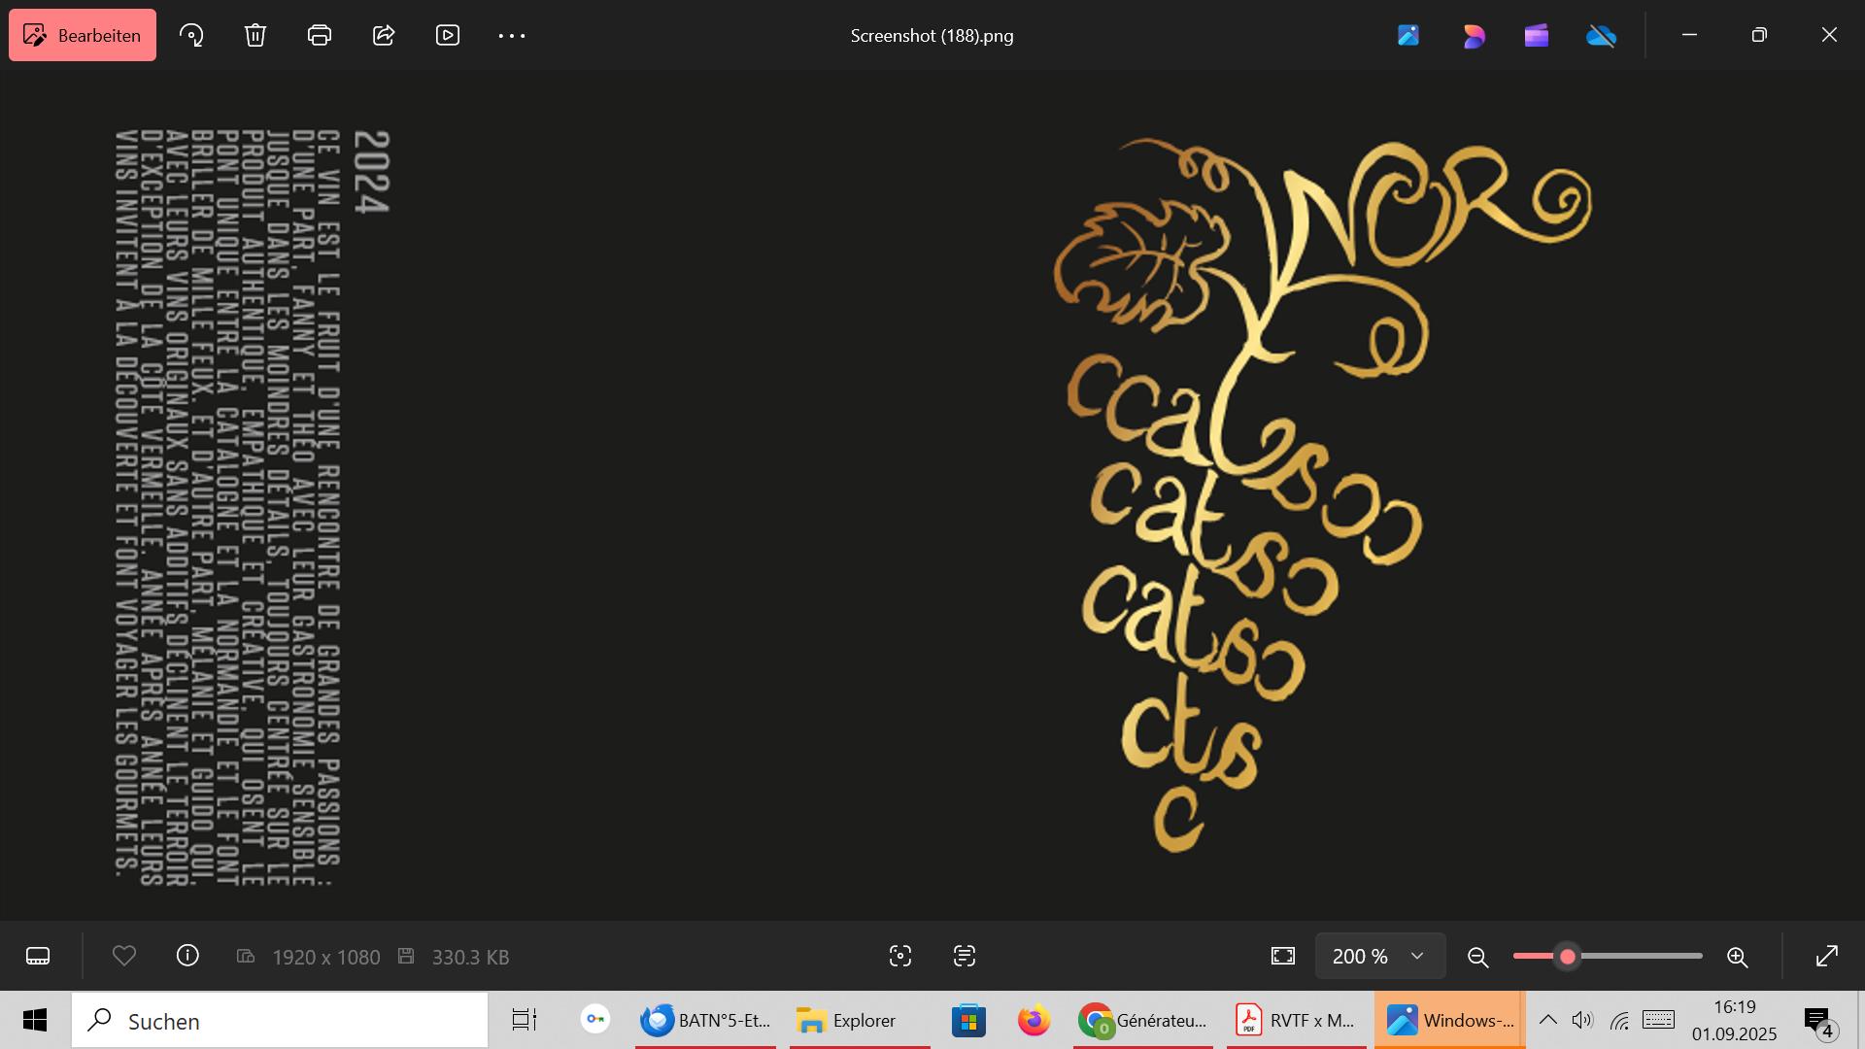Click zoom in magnifier icon
The width and height of the screenshot is (1865, 1049).
pos(1738,958)
